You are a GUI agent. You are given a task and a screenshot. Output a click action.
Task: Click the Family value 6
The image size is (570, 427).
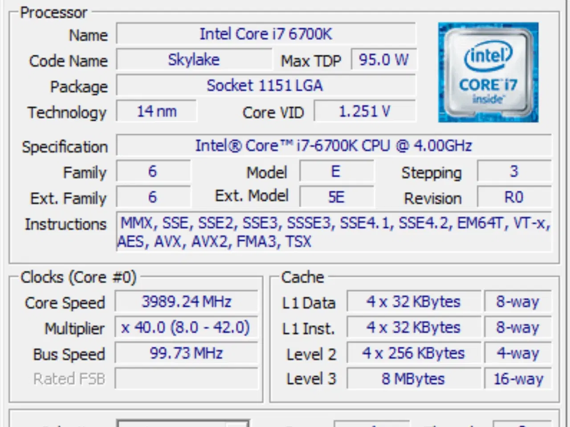click(x=153, y=171)
